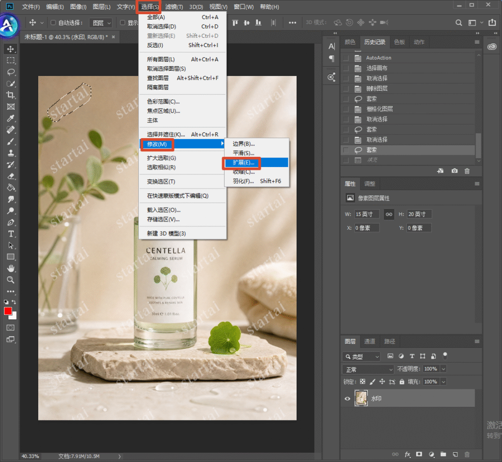Choose 扩展(E)... in Modify submenu

[x=256, y=163]
